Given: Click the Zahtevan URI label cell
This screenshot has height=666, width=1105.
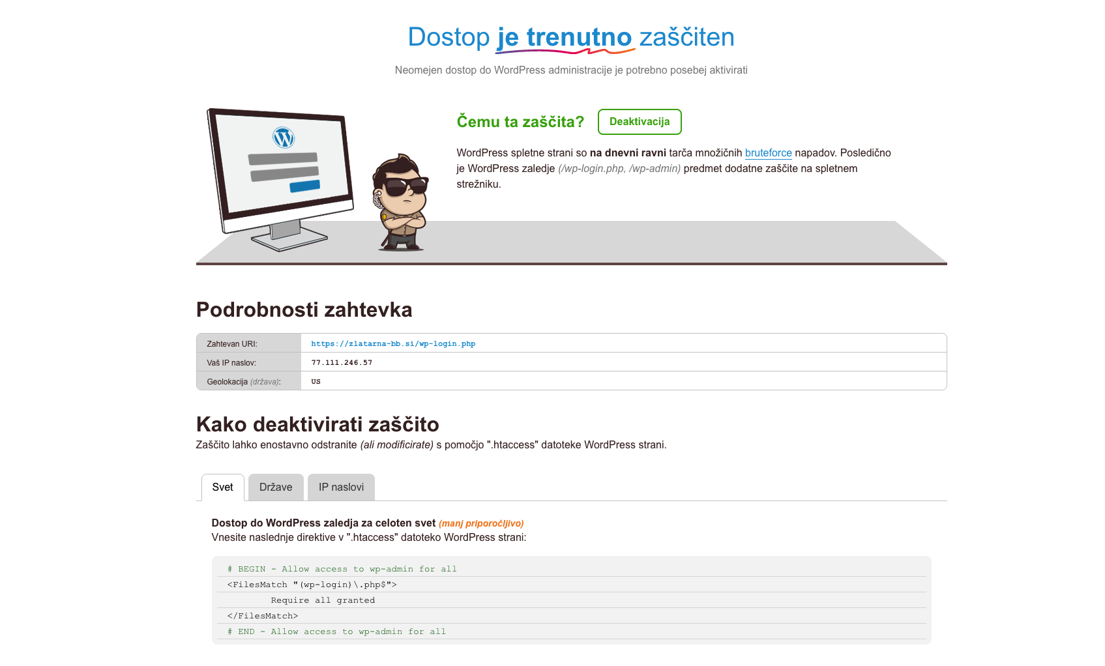Looking at the screenshot, I should tap(248, 343).
